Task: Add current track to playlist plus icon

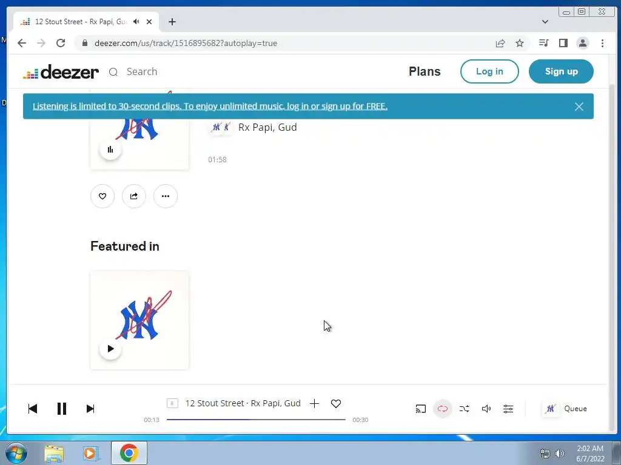Action: coord(315,404)
